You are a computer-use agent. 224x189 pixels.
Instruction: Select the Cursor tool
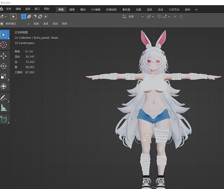pyautogui.click(x=4, y=44)
